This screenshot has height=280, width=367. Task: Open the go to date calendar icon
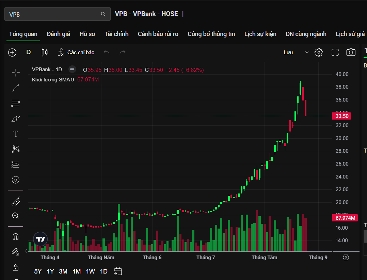tap(118, 271)
